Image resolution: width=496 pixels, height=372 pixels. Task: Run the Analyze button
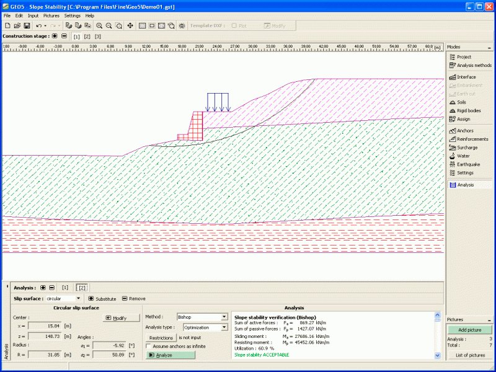(x=170, y=355)
